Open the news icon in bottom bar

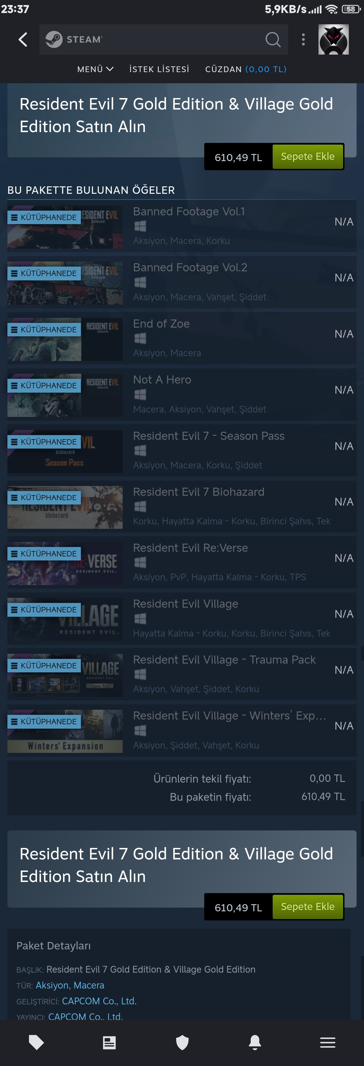tap(109, 1042)
